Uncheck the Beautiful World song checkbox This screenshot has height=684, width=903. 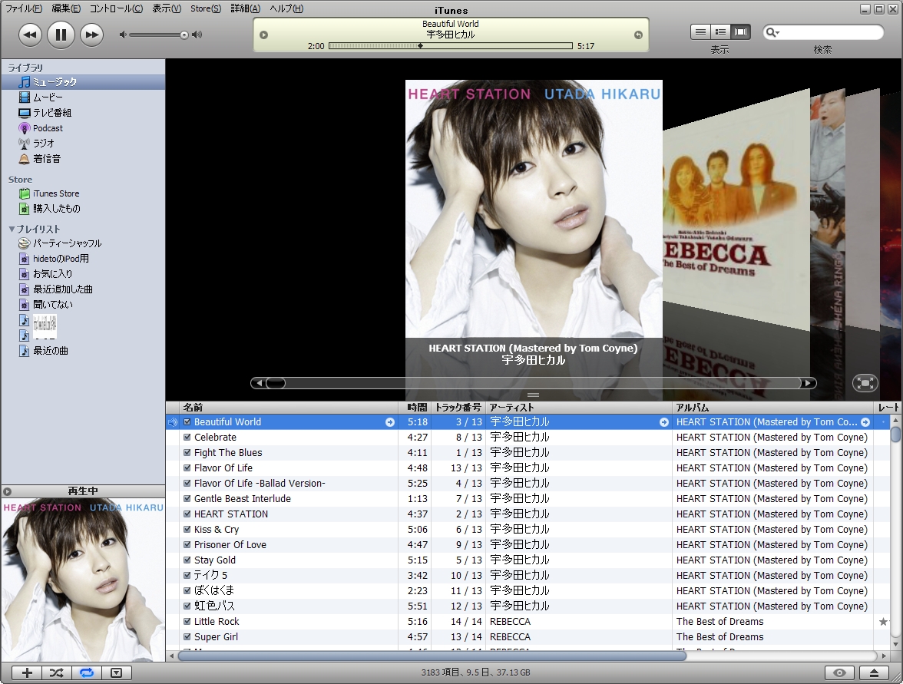pos(187,422)
